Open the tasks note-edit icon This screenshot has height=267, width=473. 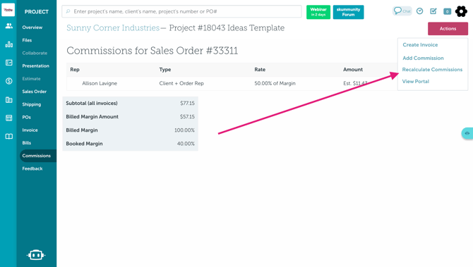click(x=433, y=11)
